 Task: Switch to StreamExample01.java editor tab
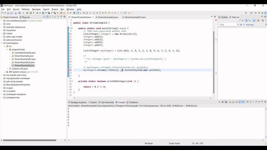pos(134,17)
